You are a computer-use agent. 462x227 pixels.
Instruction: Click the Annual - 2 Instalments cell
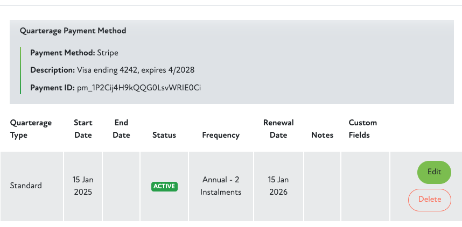pyautogui.click(x=222, y=186)
